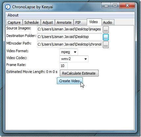The image size is (141, 137).
Task: Click the MEncoder Path text field
Action: point(70,45)
